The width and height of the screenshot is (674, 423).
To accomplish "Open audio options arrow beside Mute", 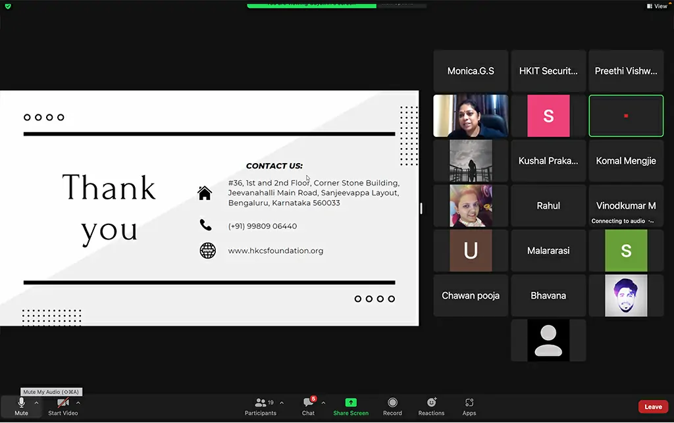I will click(37, 403).
